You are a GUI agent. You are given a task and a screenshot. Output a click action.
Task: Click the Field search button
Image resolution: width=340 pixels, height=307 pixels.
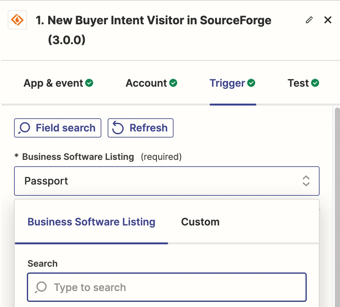[x=58, y=128]
